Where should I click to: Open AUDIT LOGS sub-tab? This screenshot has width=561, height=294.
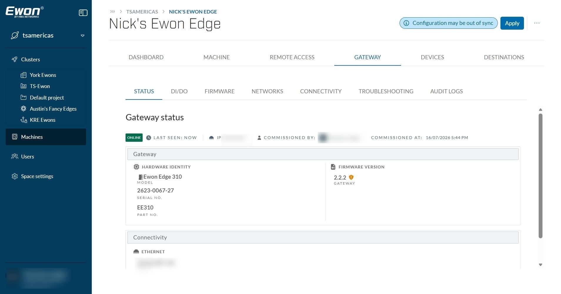pos(446,91)
